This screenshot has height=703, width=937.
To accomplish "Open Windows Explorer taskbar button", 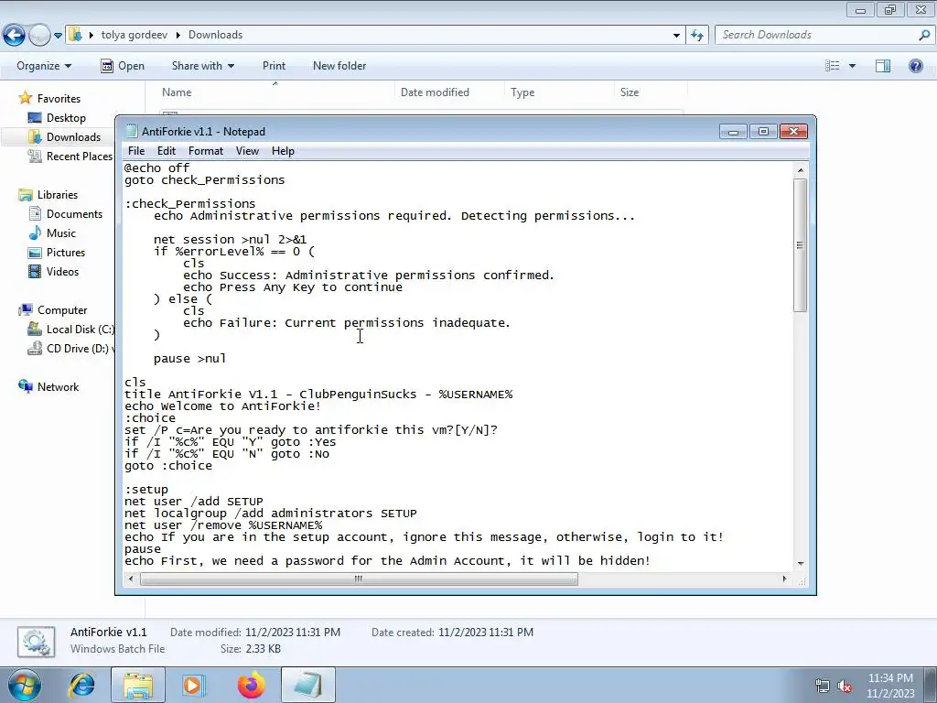I will pos(138,685).
